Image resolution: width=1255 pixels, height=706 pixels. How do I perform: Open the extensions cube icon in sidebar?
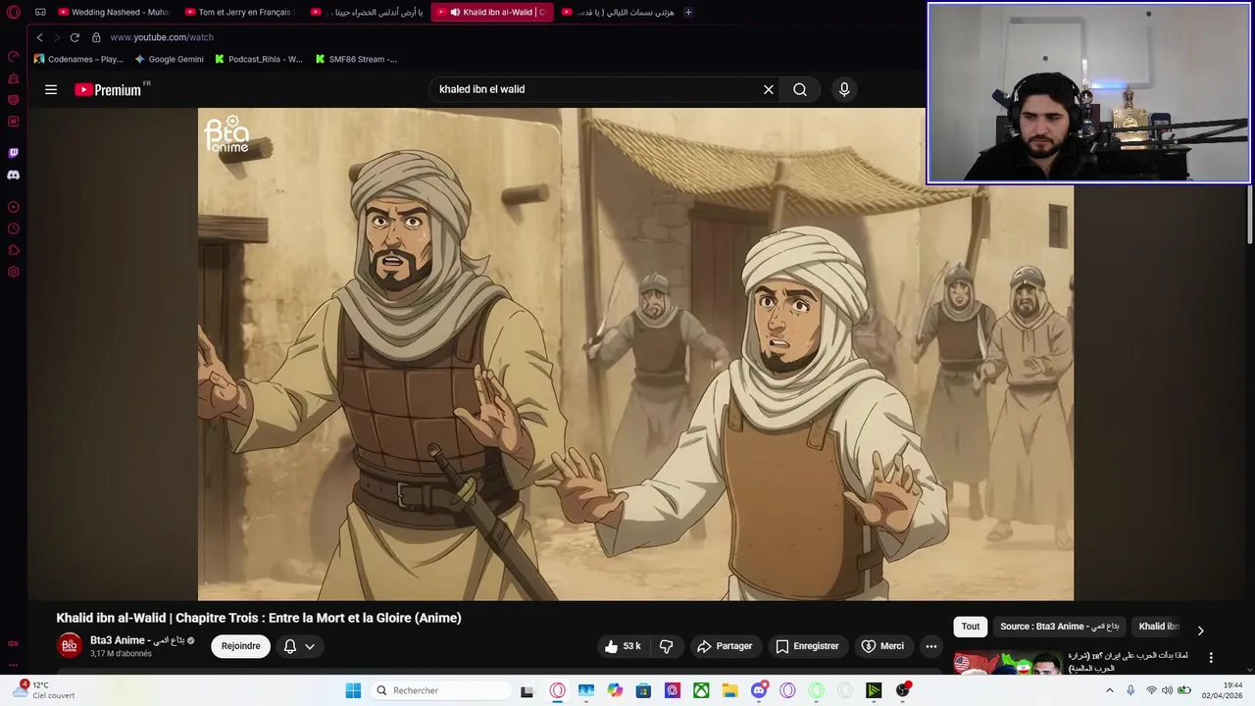[14, 250]
